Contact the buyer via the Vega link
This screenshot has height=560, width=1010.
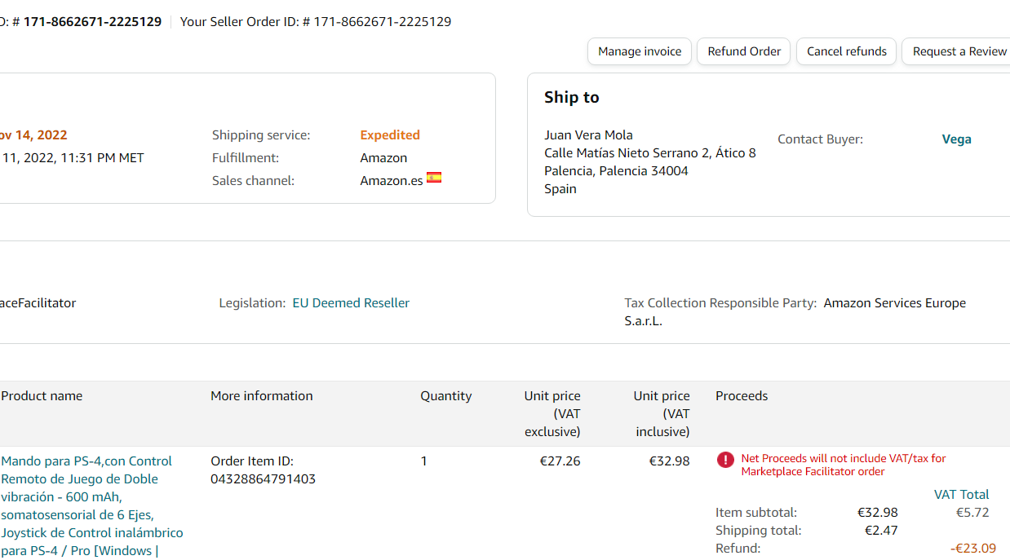tap(956, 139)
